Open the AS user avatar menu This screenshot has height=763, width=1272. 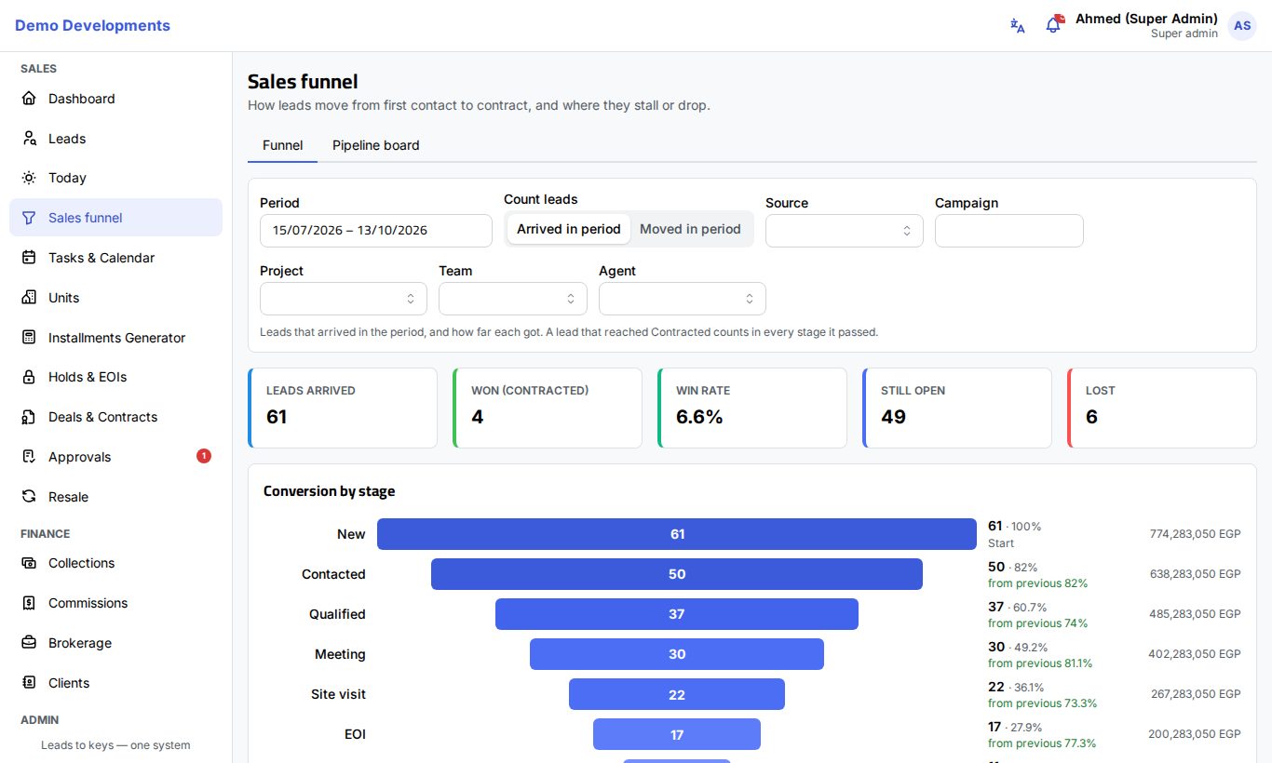1242,26
